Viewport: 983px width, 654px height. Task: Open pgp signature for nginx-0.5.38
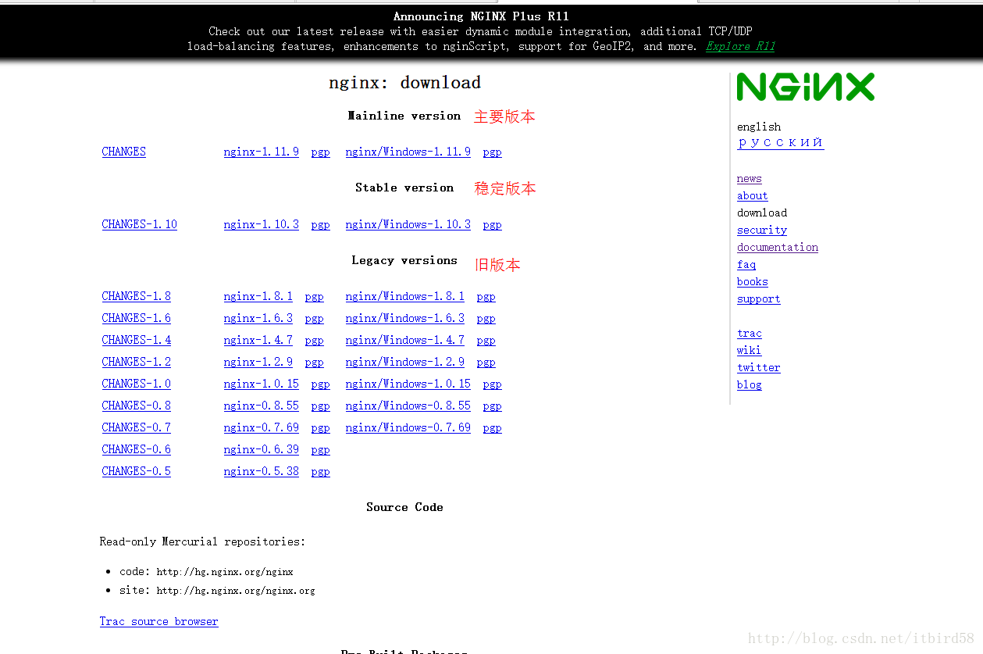coord(320,472)
